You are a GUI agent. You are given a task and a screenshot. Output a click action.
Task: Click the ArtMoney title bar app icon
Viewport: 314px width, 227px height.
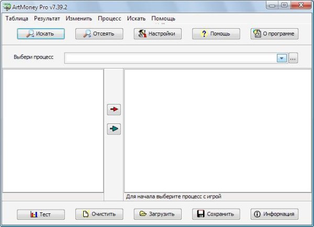point(7,7)
